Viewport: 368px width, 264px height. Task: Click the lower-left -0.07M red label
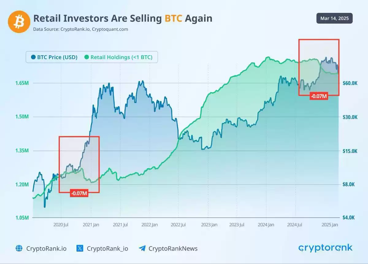79,193
